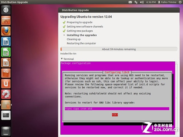Viewport: 183px width, 137px height.
Task: Launch Firefox web browser
Action: [6, 31]
